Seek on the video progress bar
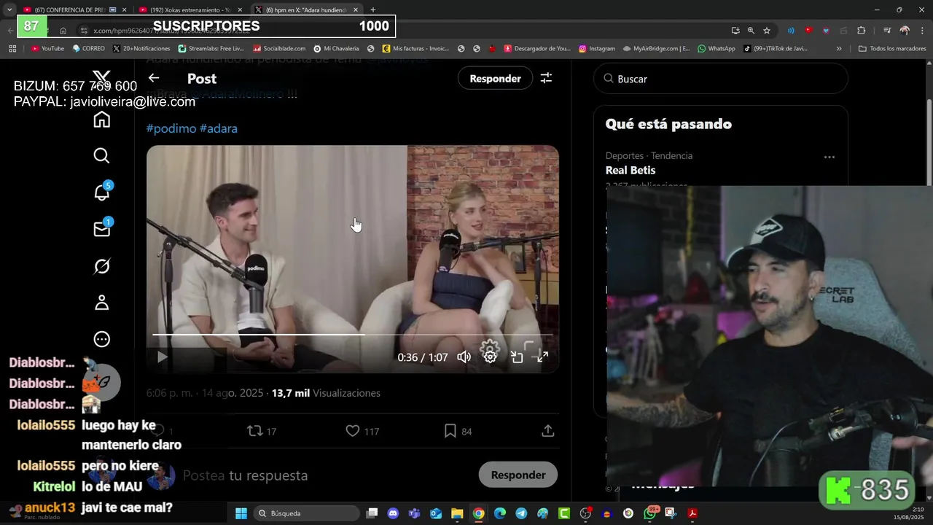Viewport: 933px width, 525px height. (x=352, y=335)
